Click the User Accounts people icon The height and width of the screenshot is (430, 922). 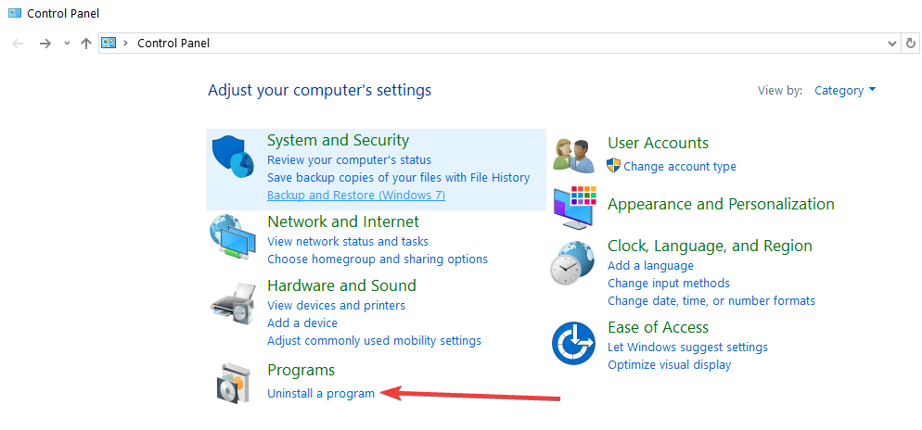pyautogui.click(x=574, y=155)
